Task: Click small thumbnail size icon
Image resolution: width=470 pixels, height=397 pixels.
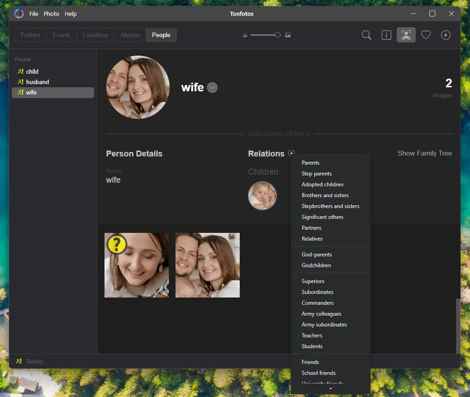Action: (x=245, y=35)
